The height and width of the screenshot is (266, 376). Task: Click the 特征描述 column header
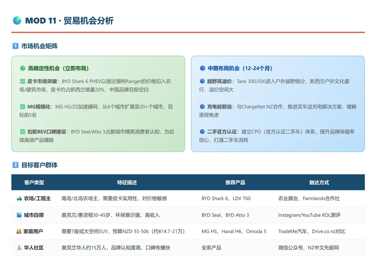127,182
